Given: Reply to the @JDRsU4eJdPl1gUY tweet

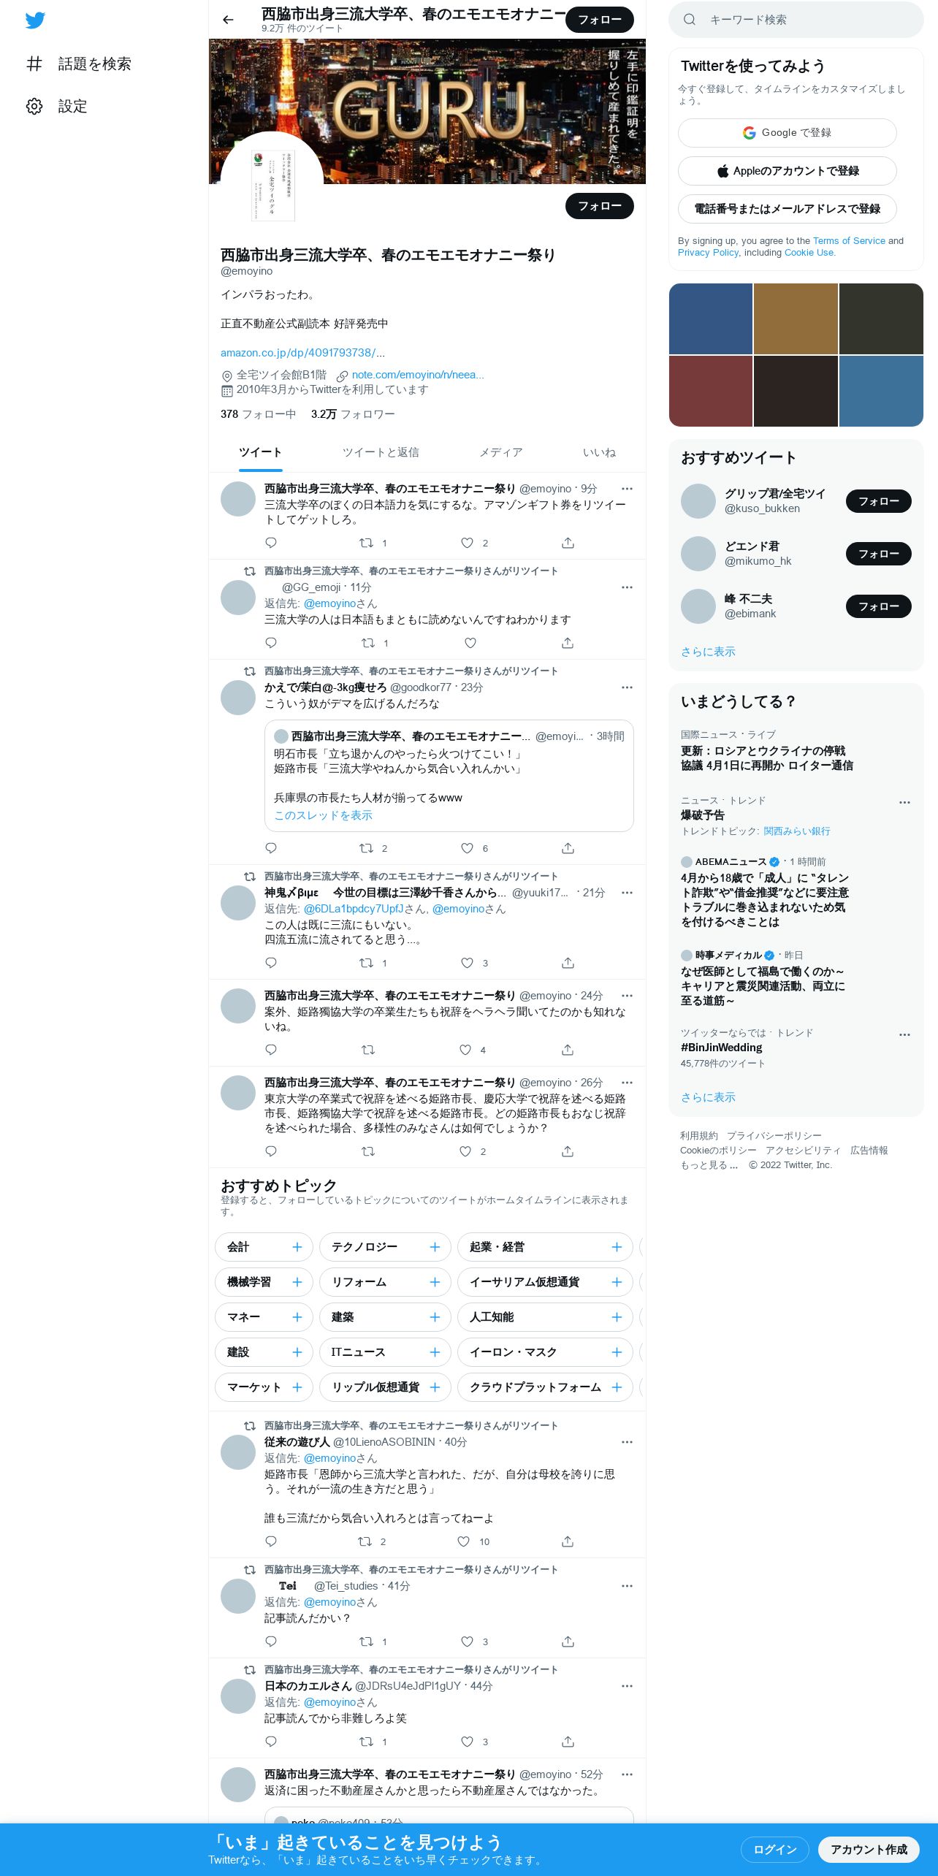Looking at the screenshot, I should (x=271, y=1742).
